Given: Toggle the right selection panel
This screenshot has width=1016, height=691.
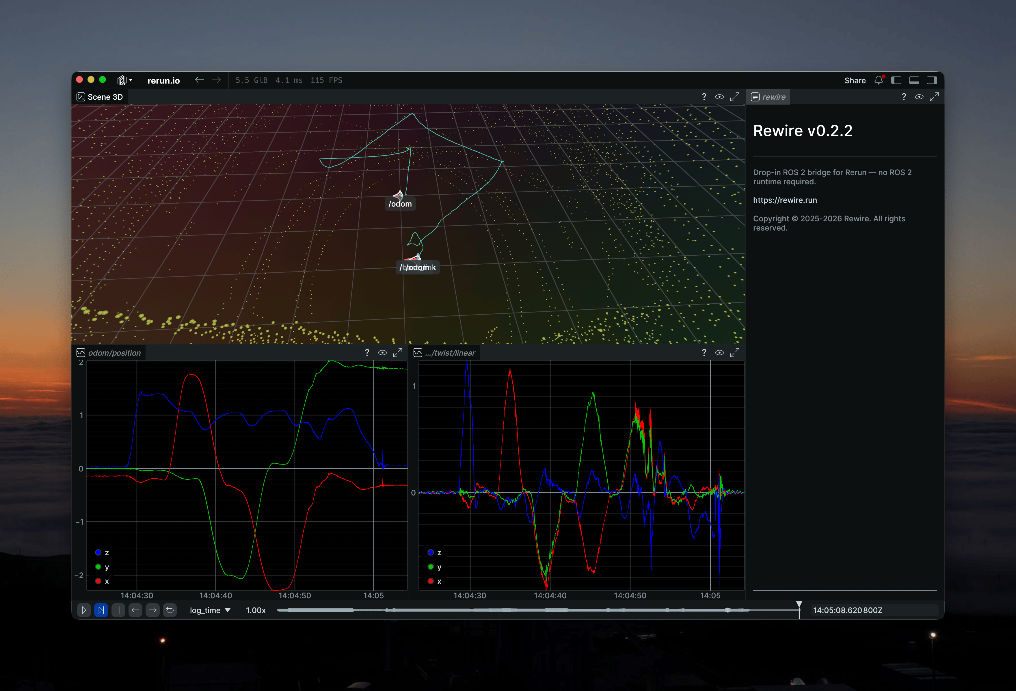Looking at the screenshot, I should (x=932, y=80).
